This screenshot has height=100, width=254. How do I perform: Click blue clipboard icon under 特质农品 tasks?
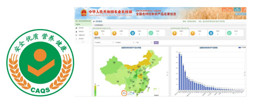point(211,33)
